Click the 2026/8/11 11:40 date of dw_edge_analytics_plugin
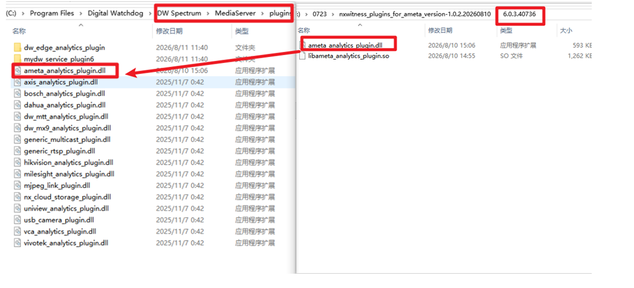The image size is (634, 288). click(182, 47)
